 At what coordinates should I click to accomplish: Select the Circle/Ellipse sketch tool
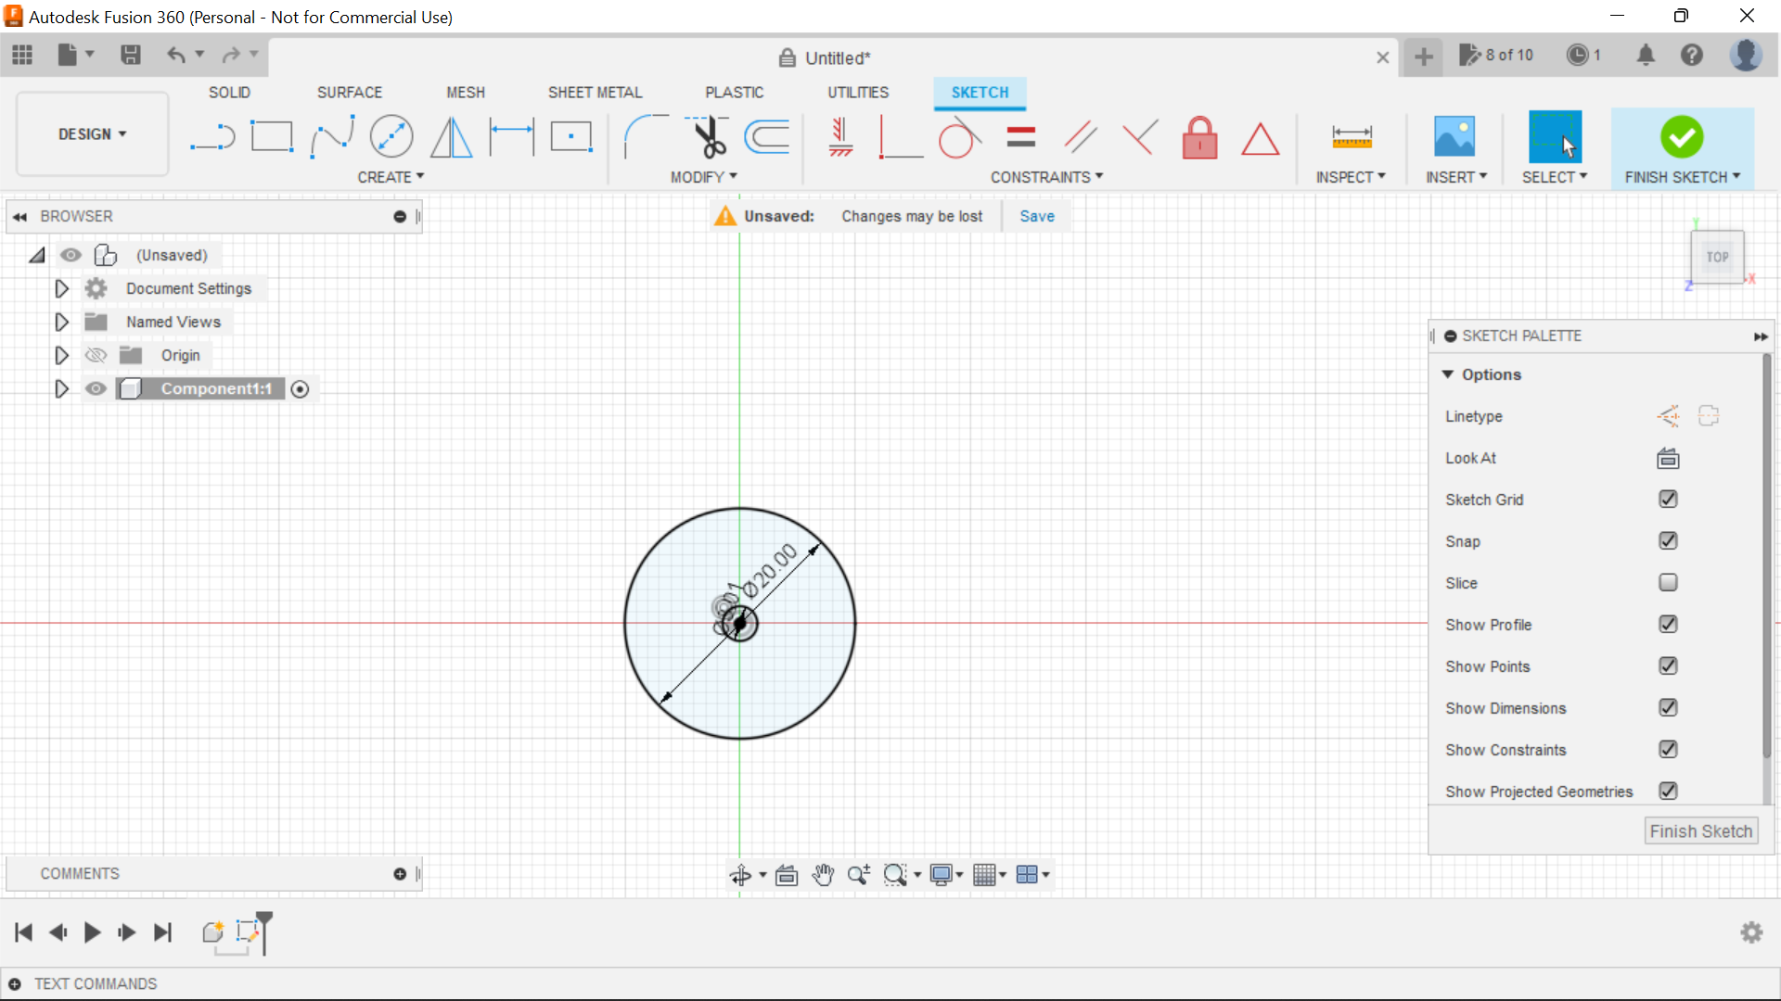pyautogui.click(x=391, y=135)
